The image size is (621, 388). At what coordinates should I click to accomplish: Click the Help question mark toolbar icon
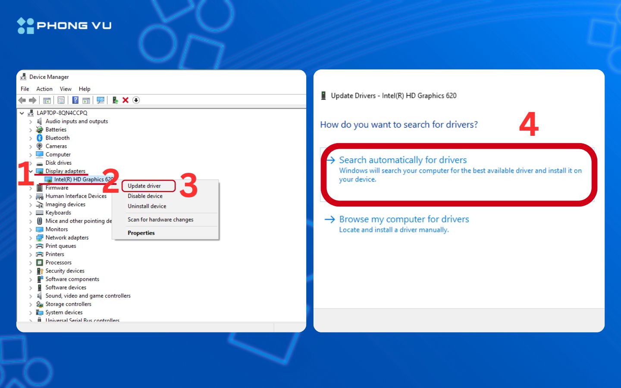75,100
